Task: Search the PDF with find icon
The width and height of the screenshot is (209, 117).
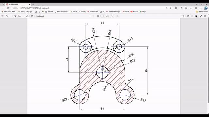Action: [184, 16]
